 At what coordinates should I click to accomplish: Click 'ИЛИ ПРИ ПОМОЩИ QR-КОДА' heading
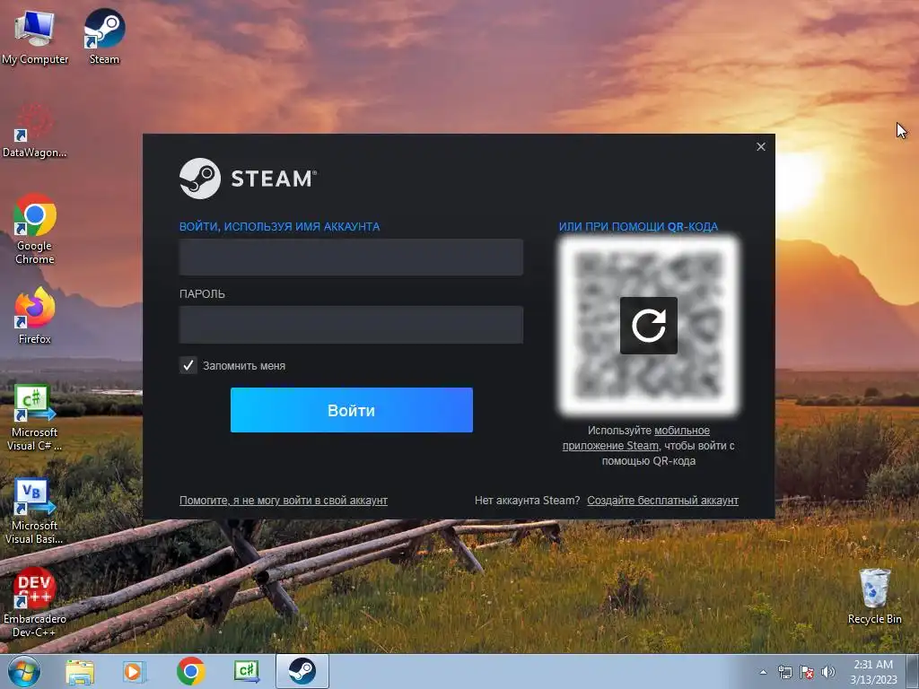(638, 227)
